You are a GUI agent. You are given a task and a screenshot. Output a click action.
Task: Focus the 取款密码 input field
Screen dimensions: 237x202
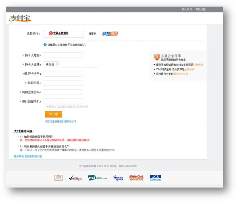pyautogui.click(x=63, y=83)
